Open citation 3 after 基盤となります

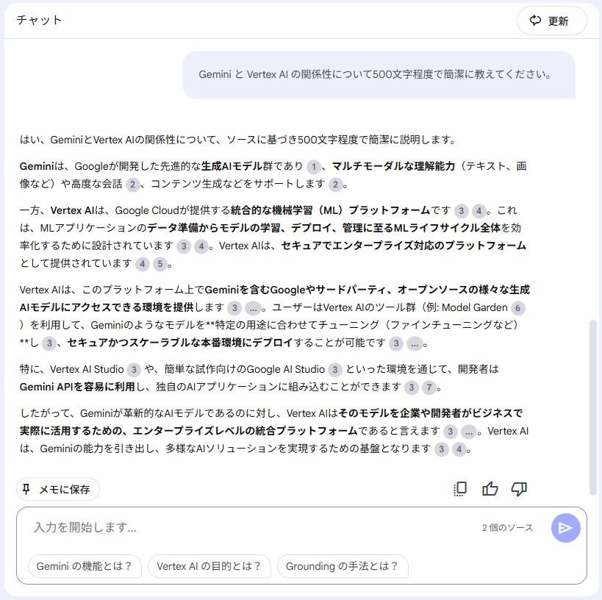tap(442, 449)
